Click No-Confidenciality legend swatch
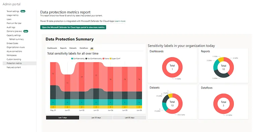268x132 pixels. pyautogui.click(x=86, y=59)
